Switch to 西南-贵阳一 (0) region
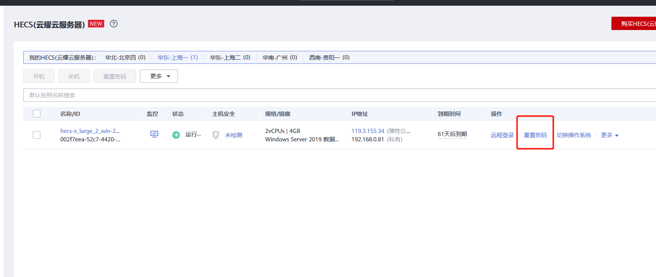The height and width of the screenshot is (277, 656). pyautogui.click(x=329, y=57)
